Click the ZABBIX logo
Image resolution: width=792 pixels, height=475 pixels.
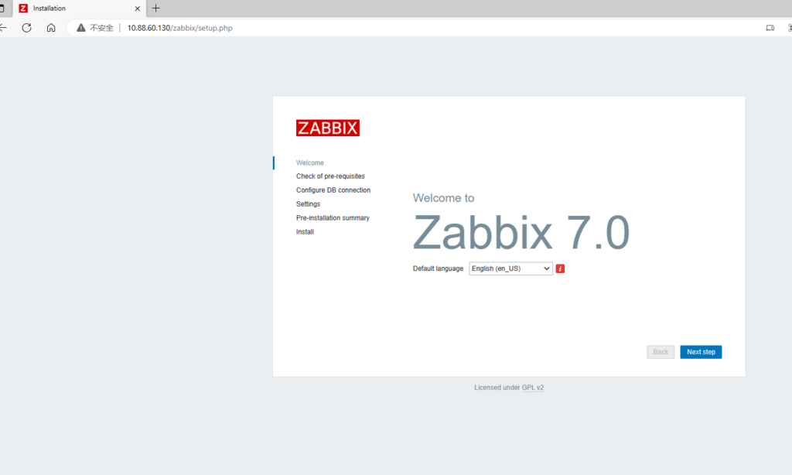click(328, 128)
